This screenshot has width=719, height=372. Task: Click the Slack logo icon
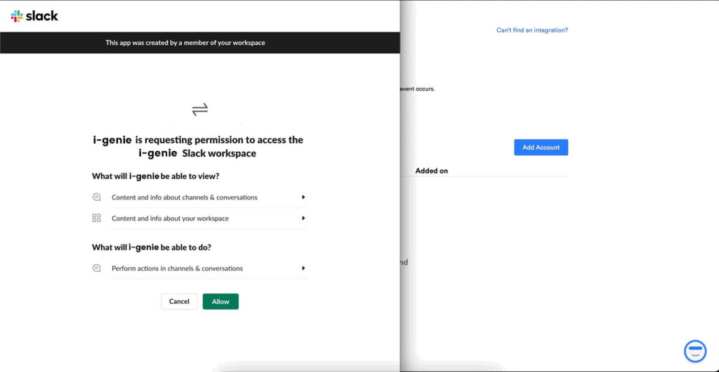(x=17, y=15)
